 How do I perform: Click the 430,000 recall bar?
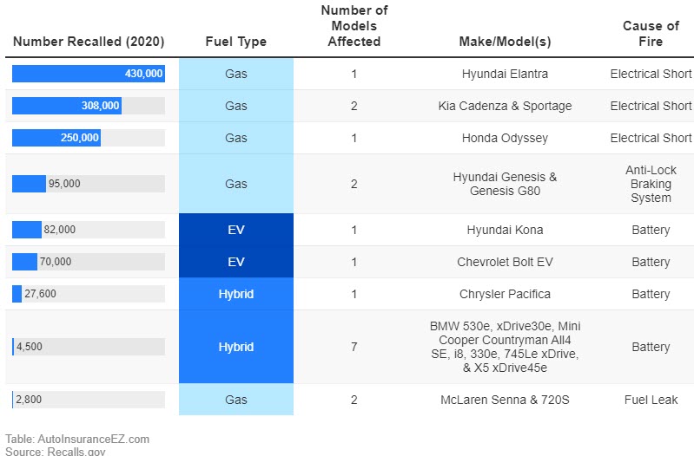(88, 74)
